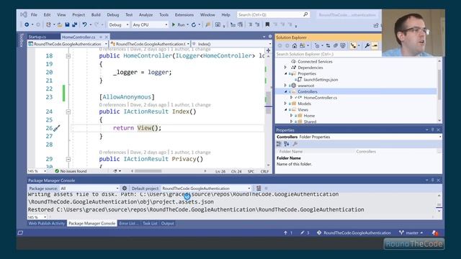The height and width of the screenshot is (259, 461).
Task: Expand the Dependencies node
Action: pos(285,68)
